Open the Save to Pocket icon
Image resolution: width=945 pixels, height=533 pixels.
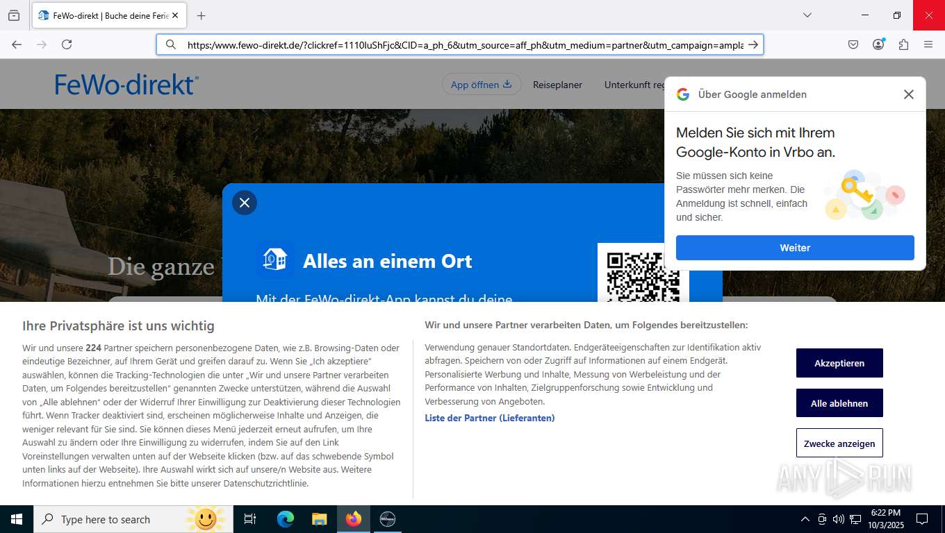pyautogui.click(x=853, y=44)
